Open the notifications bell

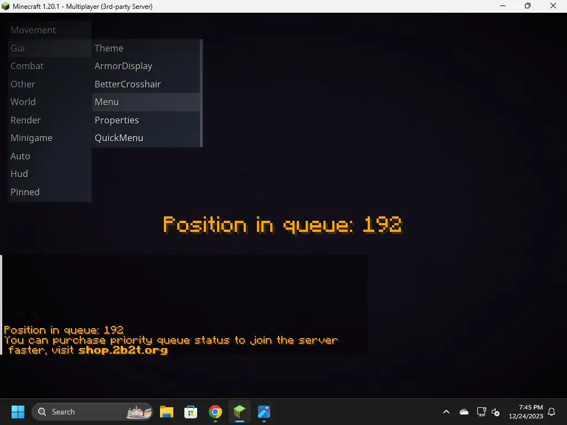click(x=552, y=412)
